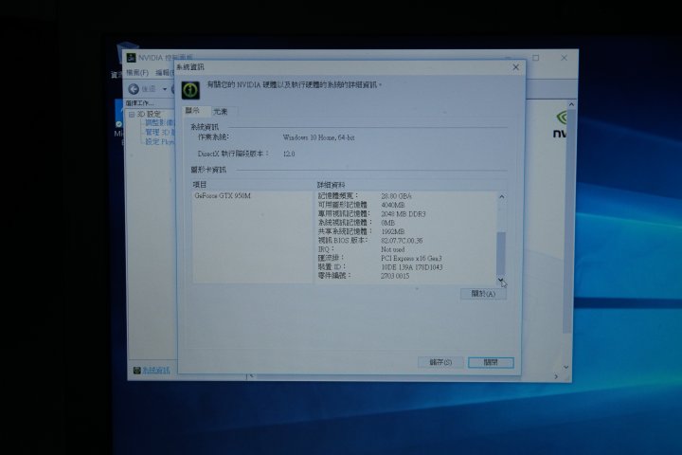
Task: Open the 系統資訊 link in the control panel
Action: (156, 370)
